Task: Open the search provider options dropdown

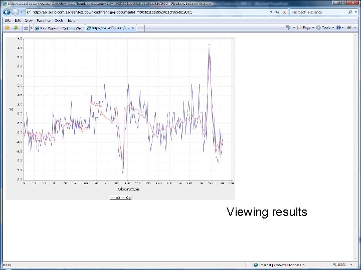Action: (356, 12)
